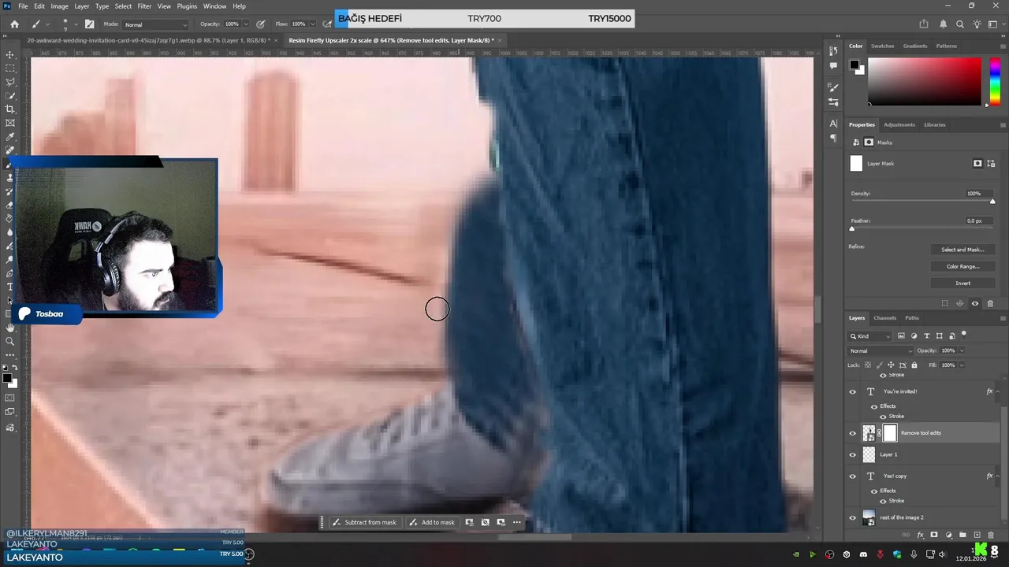Screen dimensions: 1009x567
Task: Toggle lock transparent pixels
Action: point(868,365)
